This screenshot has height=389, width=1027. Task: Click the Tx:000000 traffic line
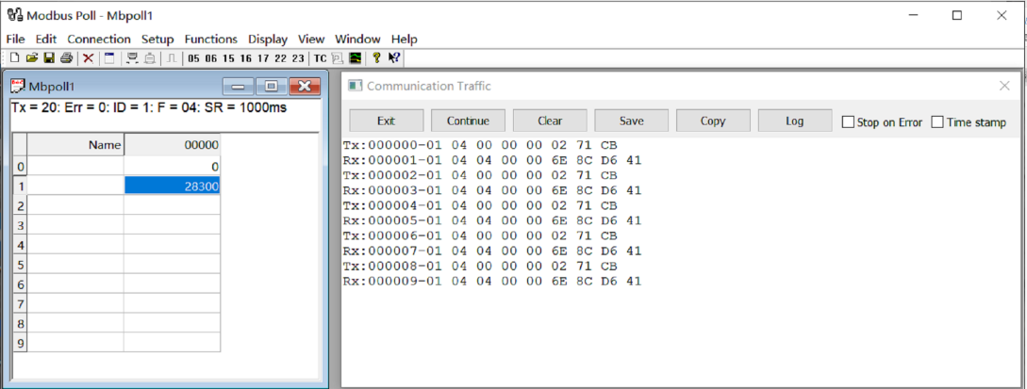coord(480,144)
